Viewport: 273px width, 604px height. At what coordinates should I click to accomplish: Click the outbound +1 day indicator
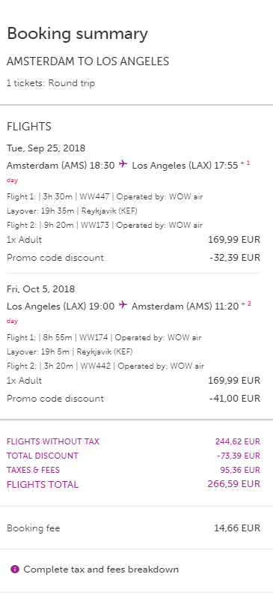[245, 163]
